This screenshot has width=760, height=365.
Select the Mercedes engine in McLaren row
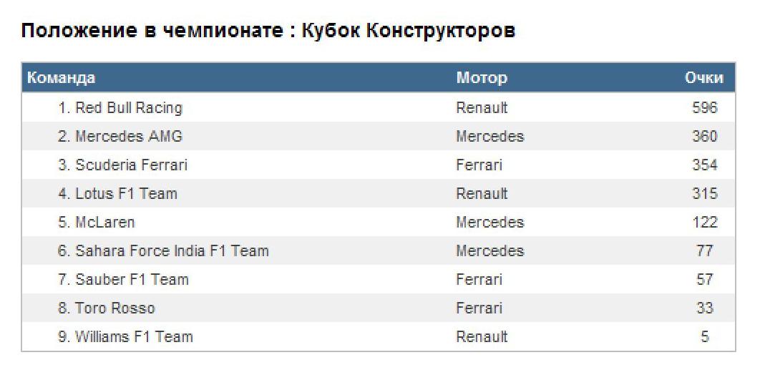489,223
